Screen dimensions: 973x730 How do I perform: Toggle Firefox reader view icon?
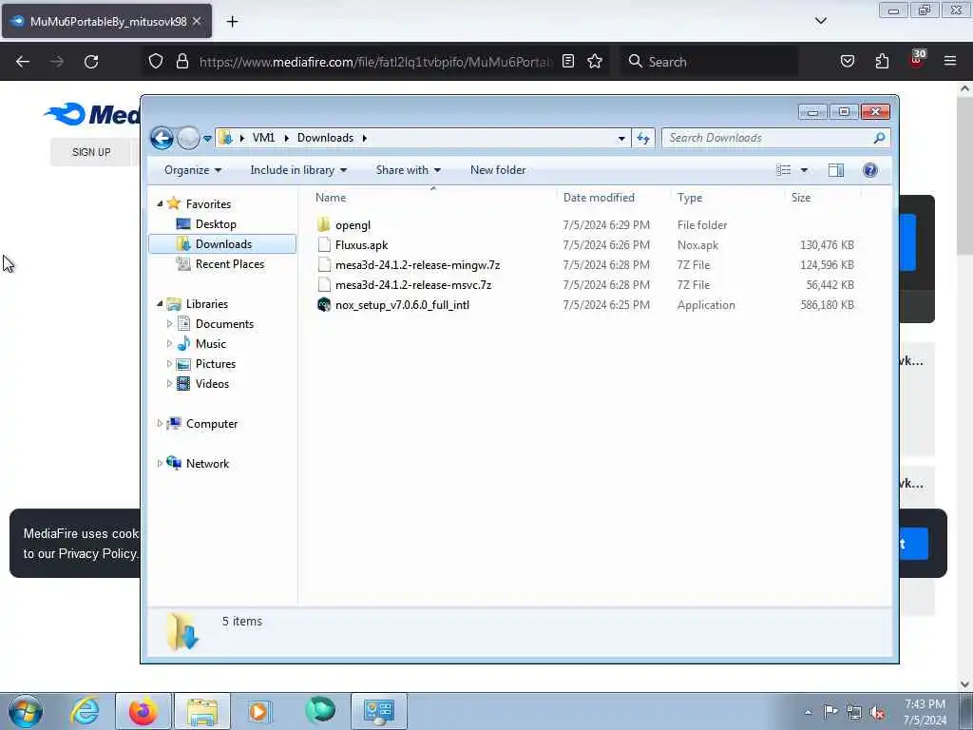click(568, 62)
